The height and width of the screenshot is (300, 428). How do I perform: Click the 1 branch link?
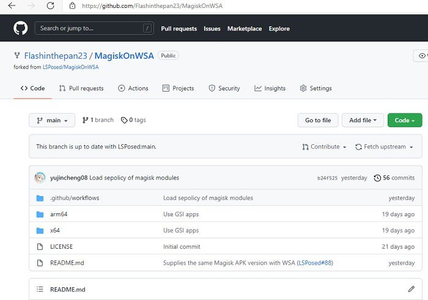[98, 120]
